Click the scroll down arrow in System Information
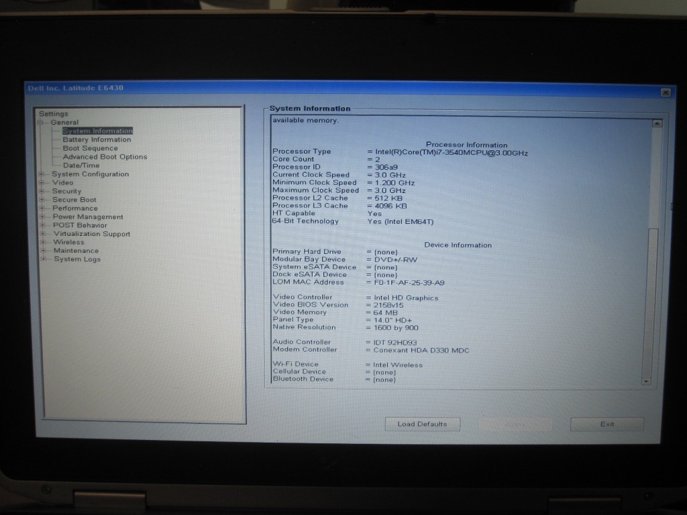Screen dimensions: 687x515 pos(646,382)
